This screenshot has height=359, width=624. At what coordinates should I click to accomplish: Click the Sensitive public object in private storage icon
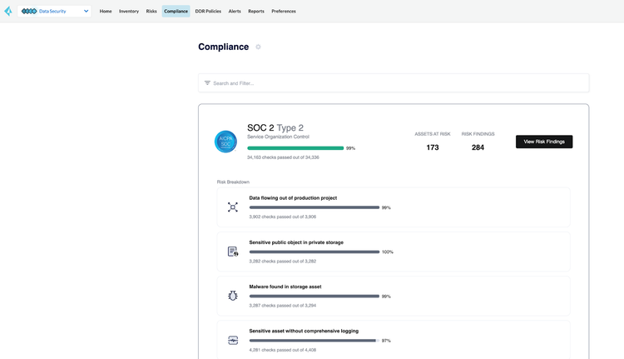[x=233, y=252]
